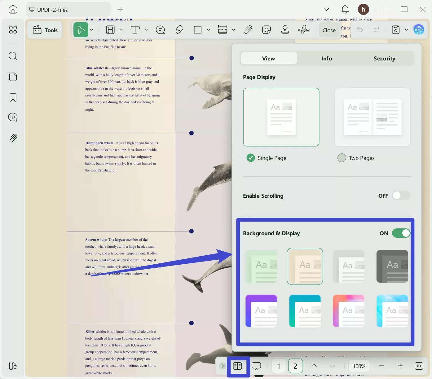The width and height of the screenshot is (432, 379).
Task: Go to page 1 in the bottom bar
Action: [x=279, y=366]
